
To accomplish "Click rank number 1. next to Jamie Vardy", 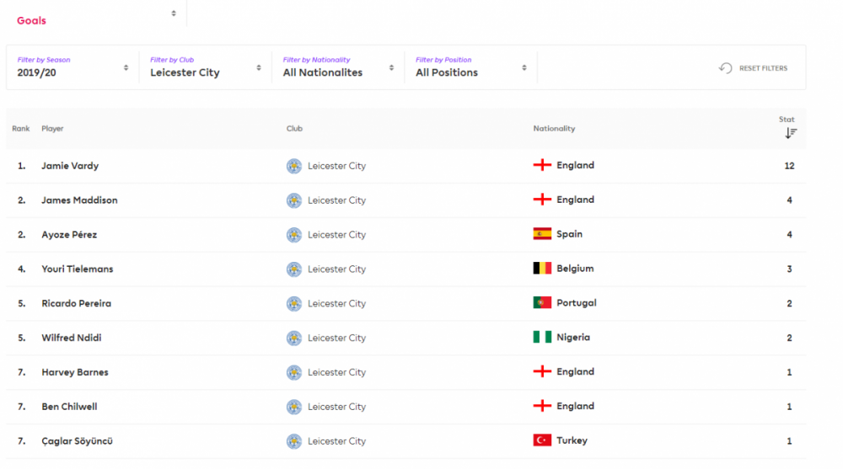I will (22, 166).
